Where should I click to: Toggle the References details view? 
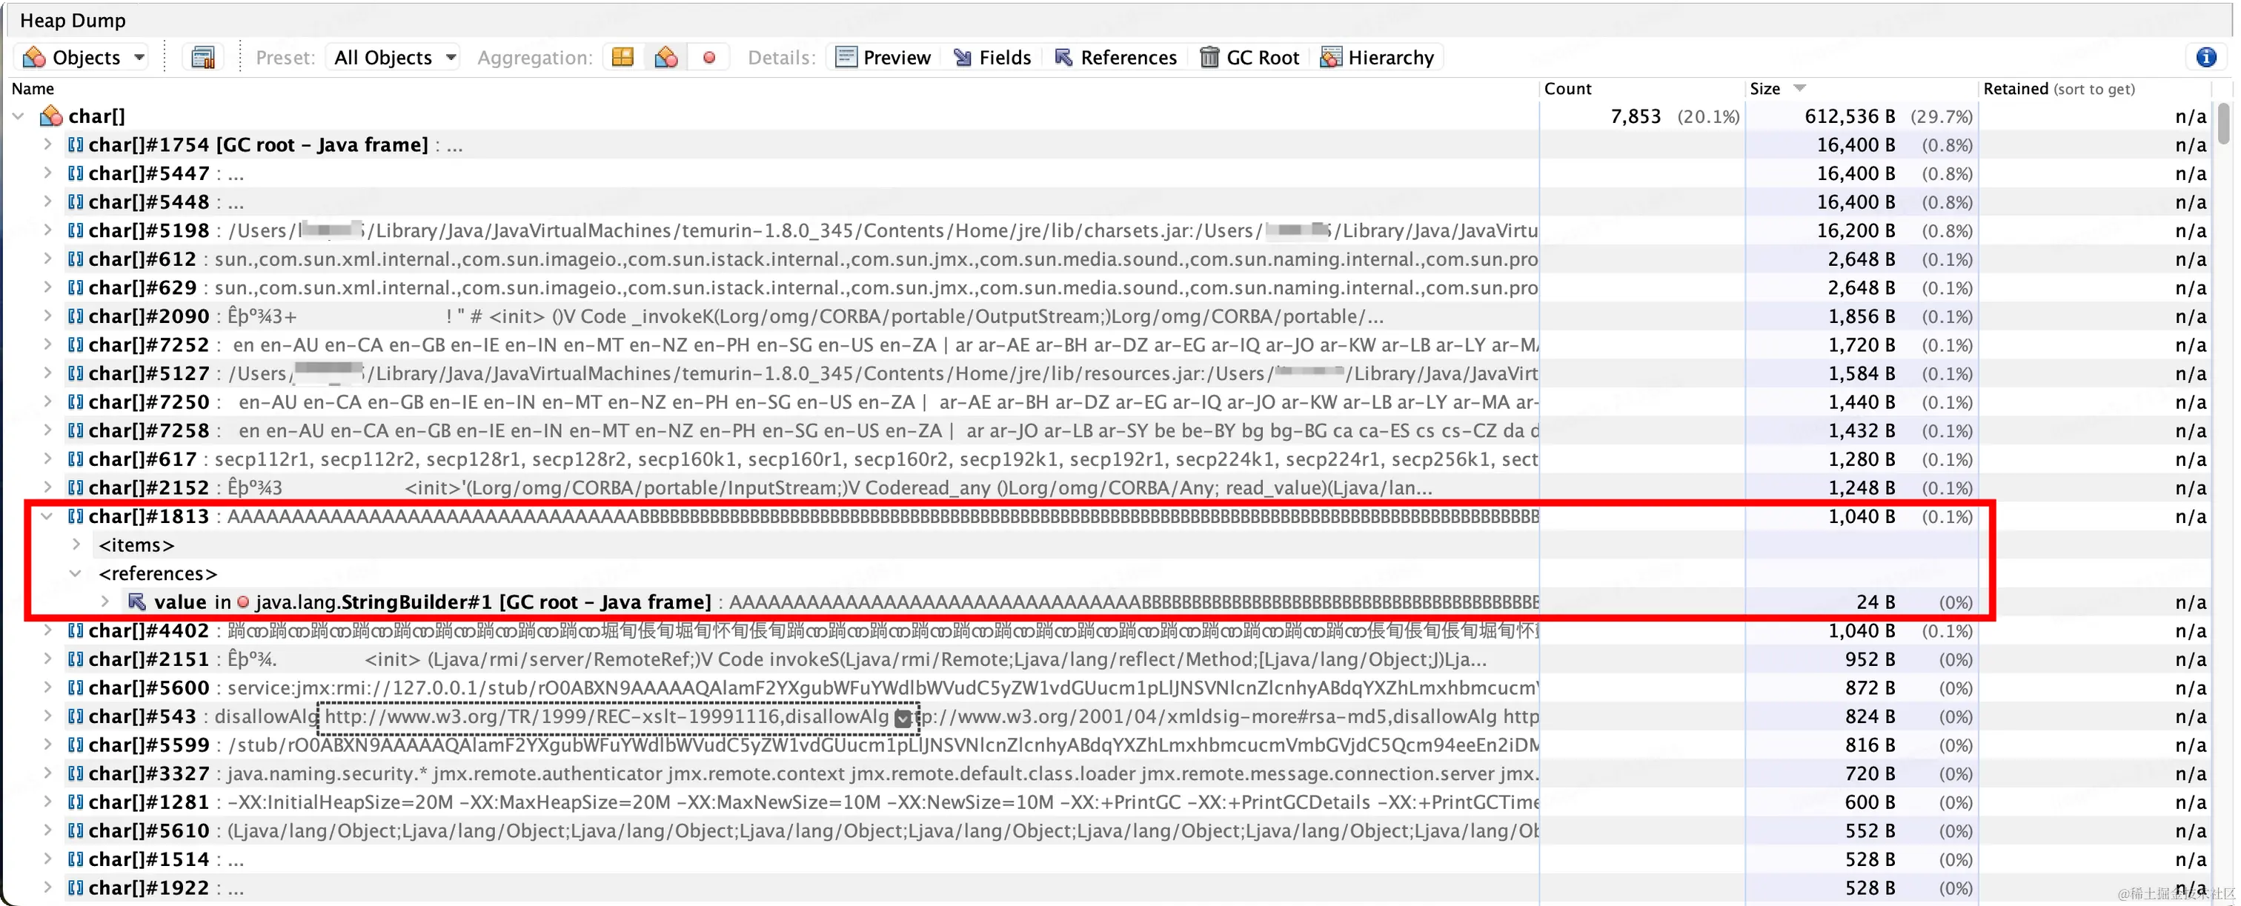(1116, 57)
